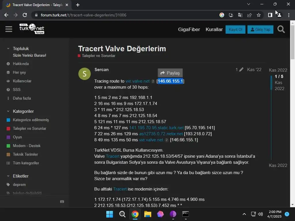
Task: Click Sizin Yeriniz Burası! in sidebar
Action: tap(29, 56)
